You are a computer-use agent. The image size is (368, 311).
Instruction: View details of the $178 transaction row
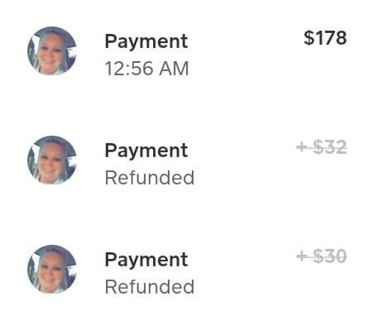tap(184, 51)
